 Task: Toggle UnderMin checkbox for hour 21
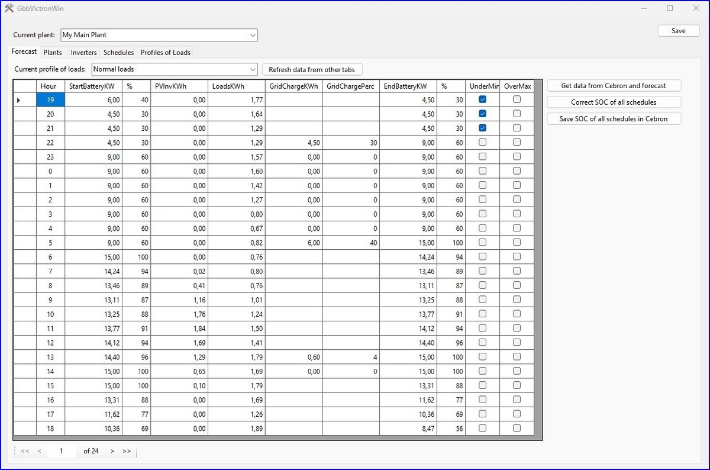point(482,128)
